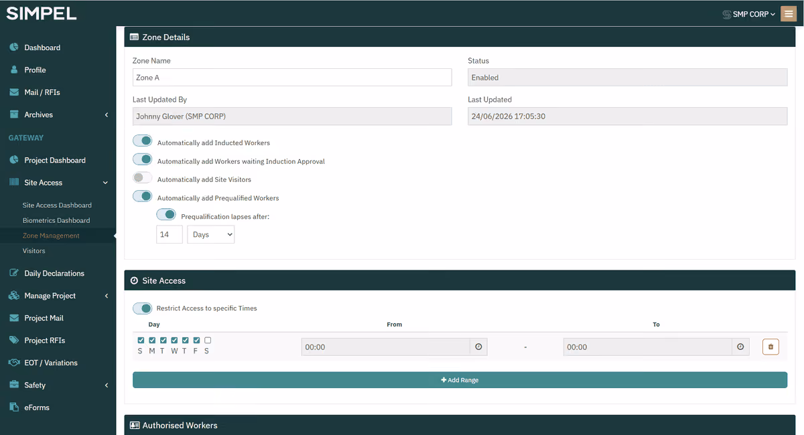804x435 pixels.
Task: Toggle Automatically add Workers waiting Induction Approval
Action: (142, 159)
